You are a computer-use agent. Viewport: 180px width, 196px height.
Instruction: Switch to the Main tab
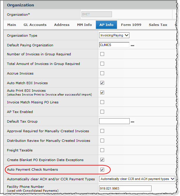pyautogui.click(x=12, y=25)
